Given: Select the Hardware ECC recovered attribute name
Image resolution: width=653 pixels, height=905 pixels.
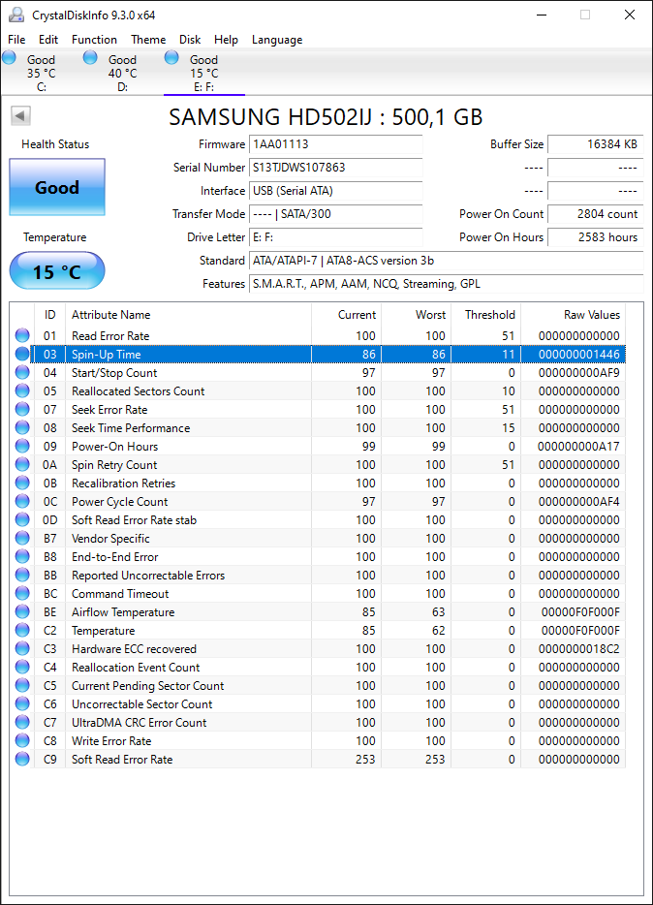Looking at the screenshot, I should (x=134, y=649).
